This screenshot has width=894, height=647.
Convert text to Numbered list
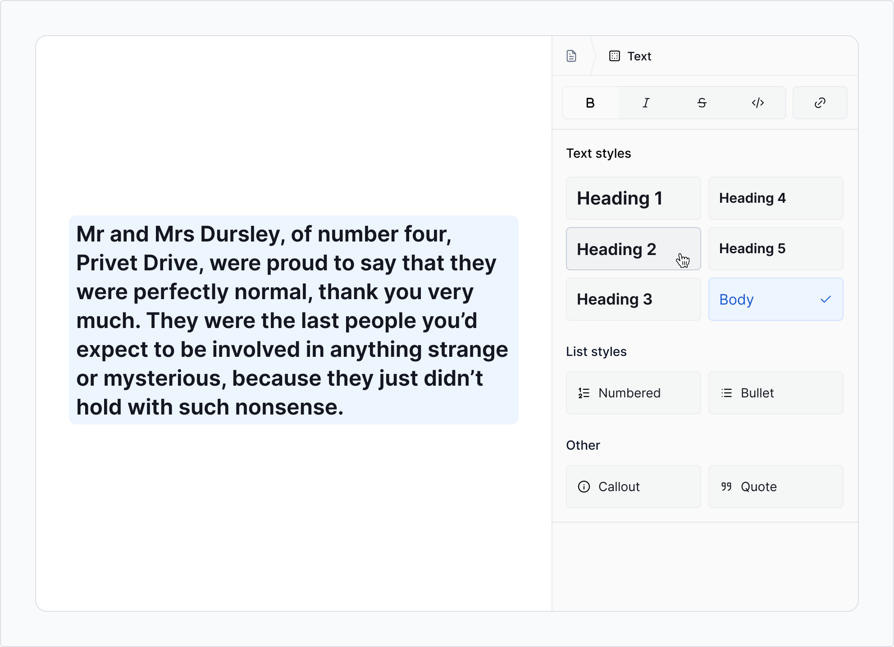633,393
